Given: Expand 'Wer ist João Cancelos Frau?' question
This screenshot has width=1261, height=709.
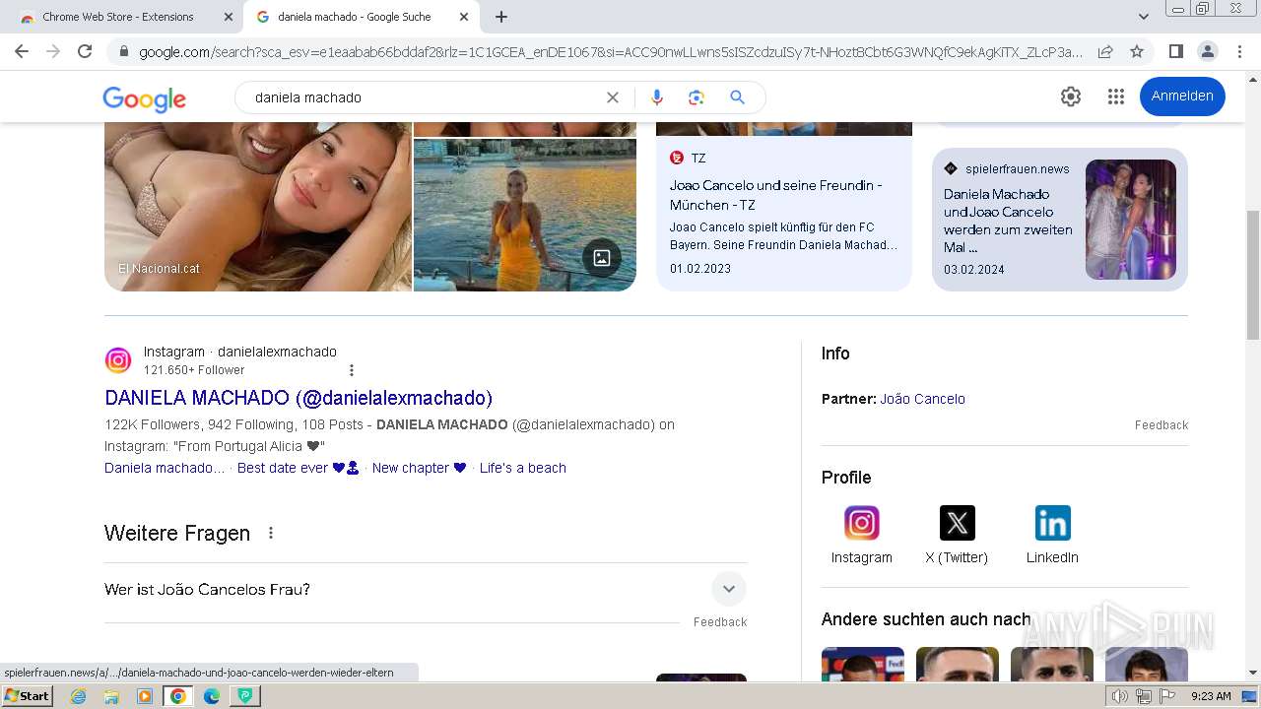Looking at the screenshot, I should [426, 590].
